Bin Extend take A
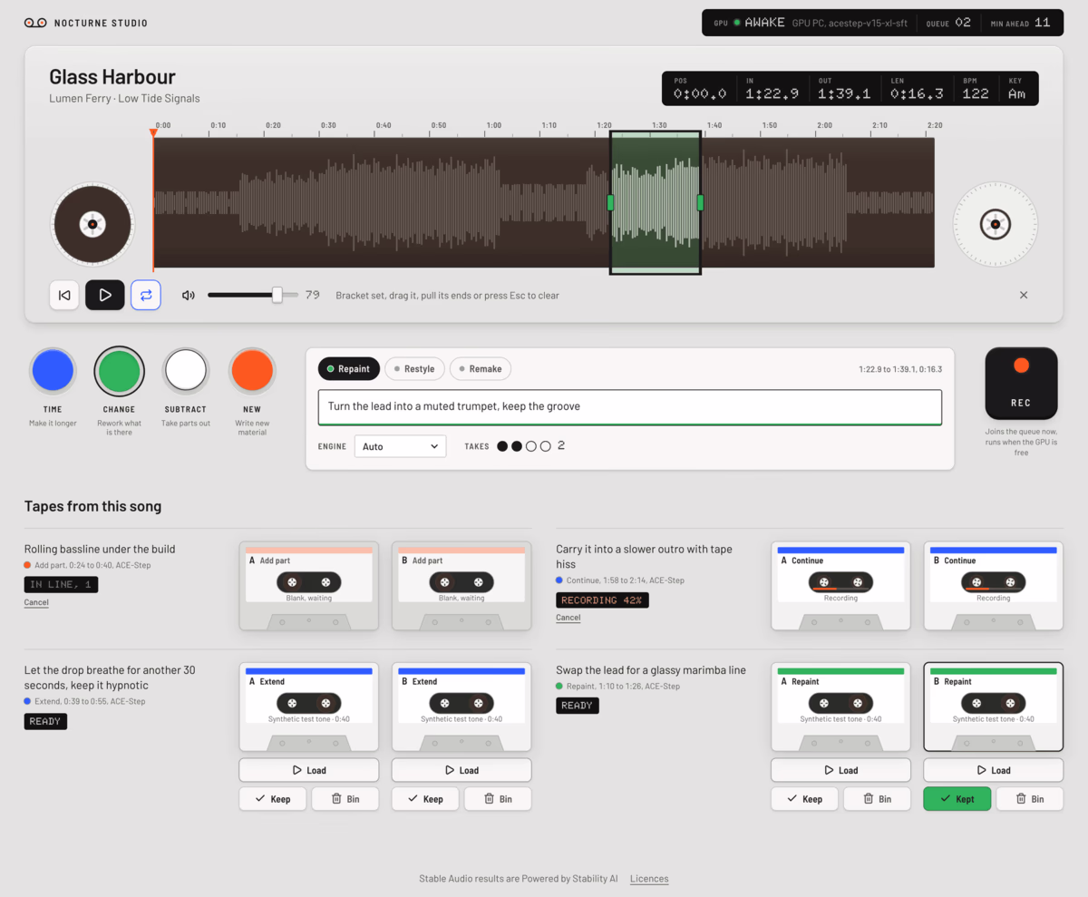 [x=345, y=799]
